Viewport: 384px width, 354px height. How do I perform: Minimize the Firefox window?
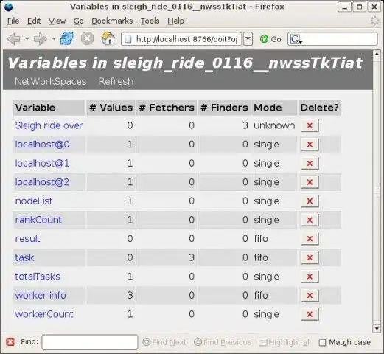click(344, 7)
